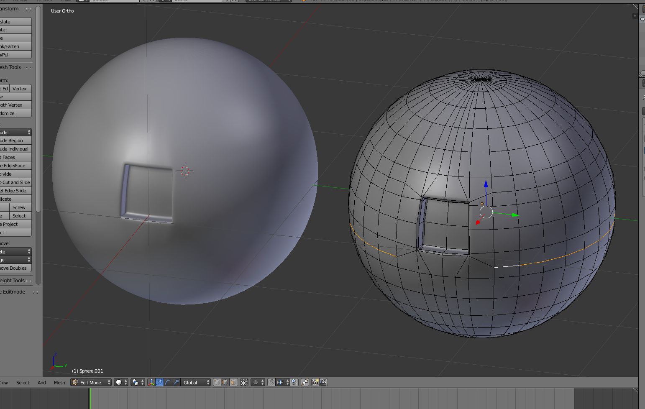Viewport: 645px width, 409px height.
Task: Open the Global orientation dropdown
Action: (x=196, y=382)
